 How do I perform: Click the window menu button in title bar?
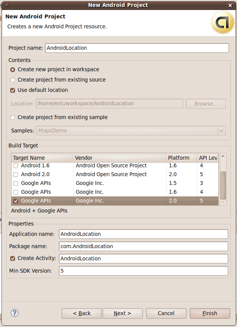coord(7,5)
